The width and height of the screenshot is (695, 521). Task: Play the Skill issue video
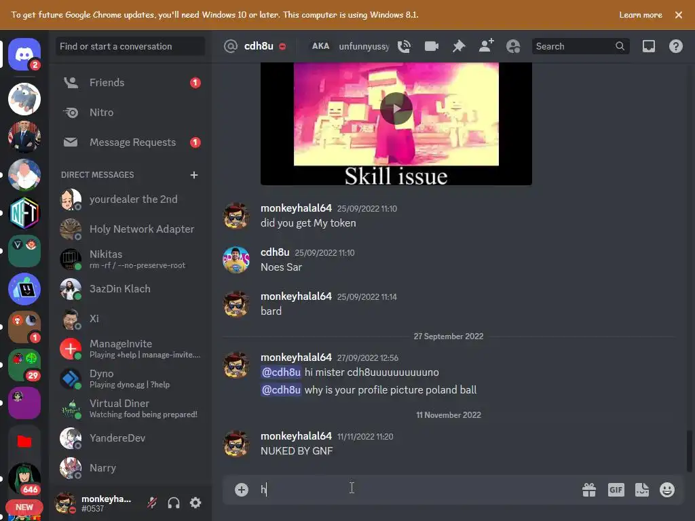coord(396,109)
